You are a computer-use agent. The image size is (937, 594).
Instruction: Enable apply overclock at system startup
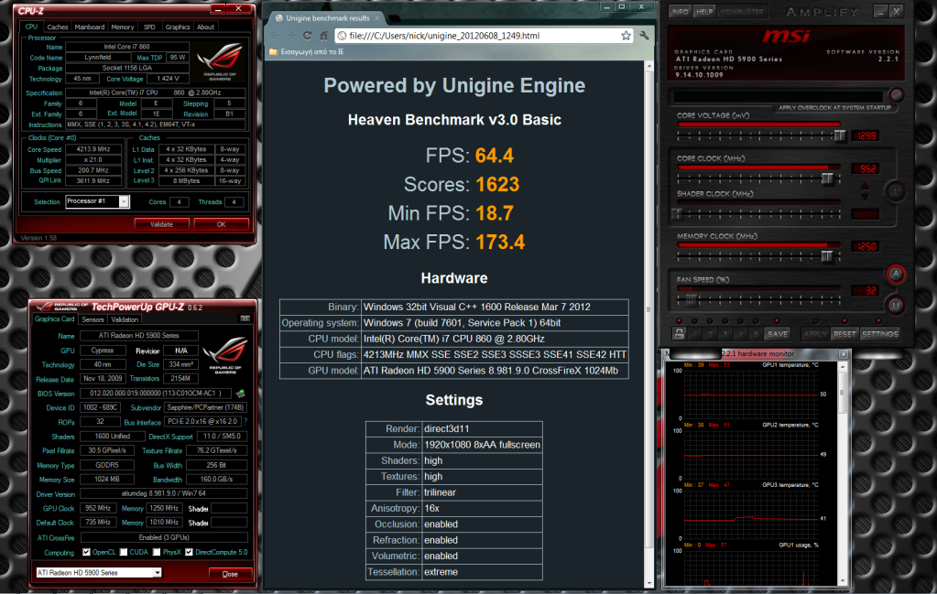[x=896, y=95]
